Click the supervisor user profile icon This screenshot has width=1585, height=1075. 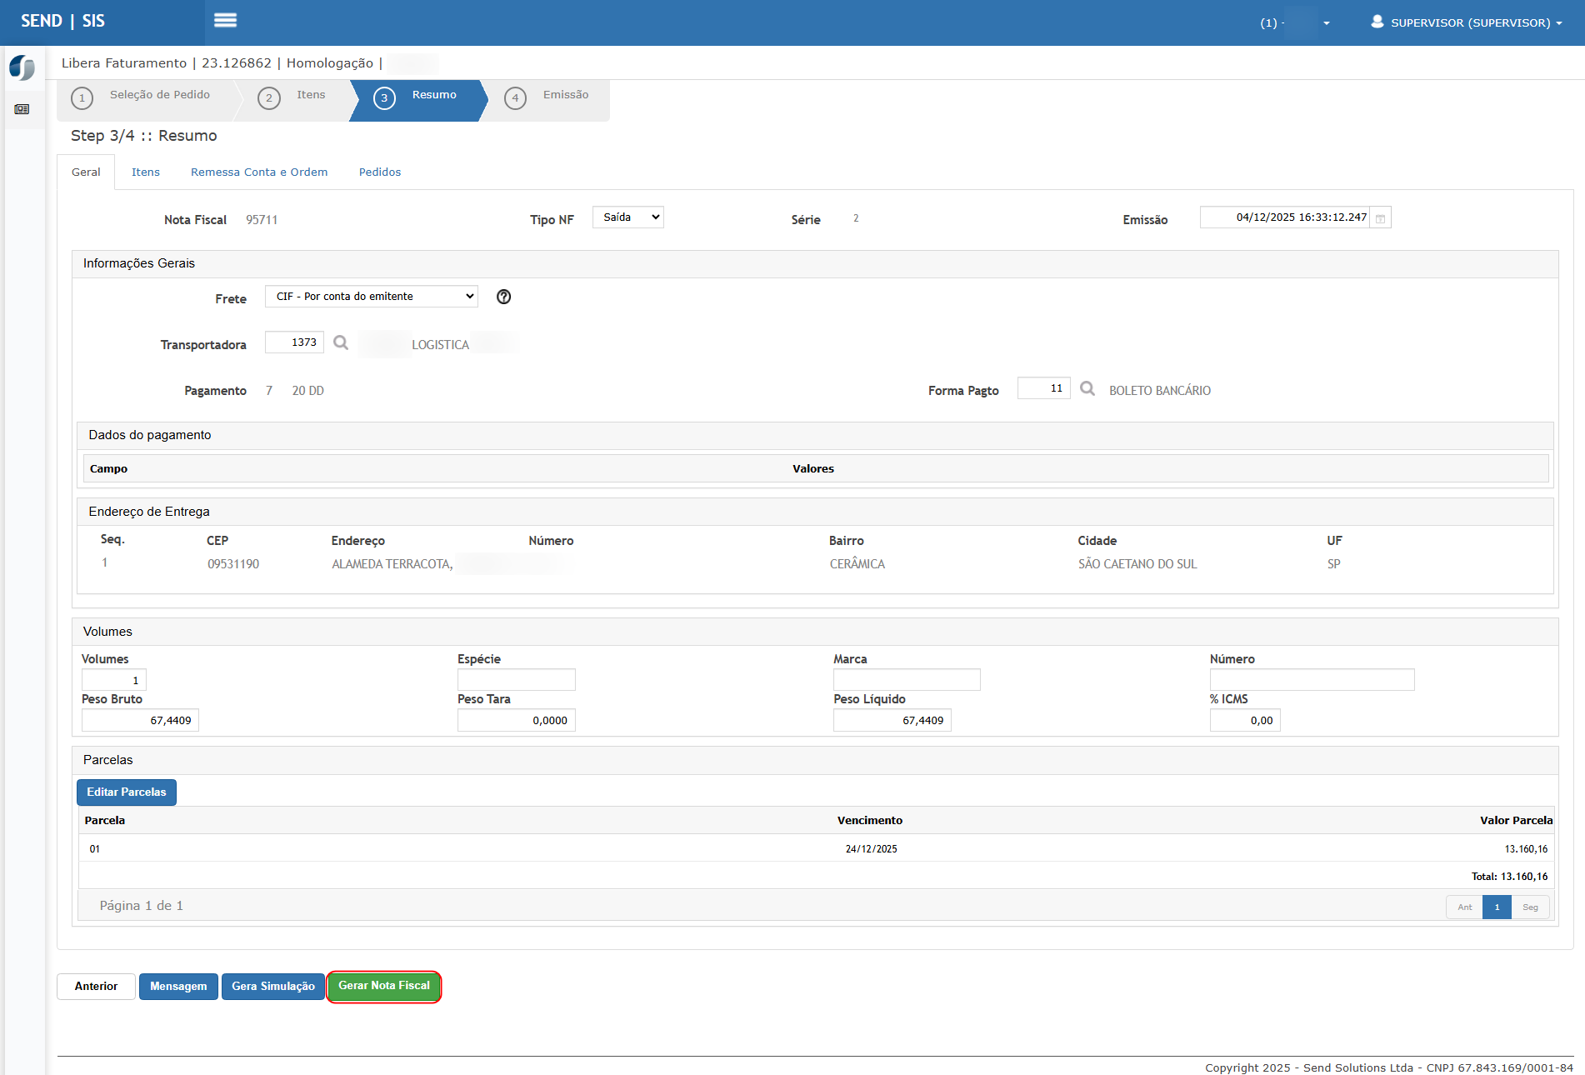tap(1377, 22)
